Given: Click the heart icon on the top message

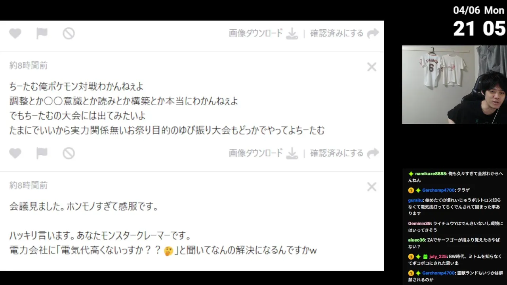Looking at the screenshot, I should click(x=15, y=34).
